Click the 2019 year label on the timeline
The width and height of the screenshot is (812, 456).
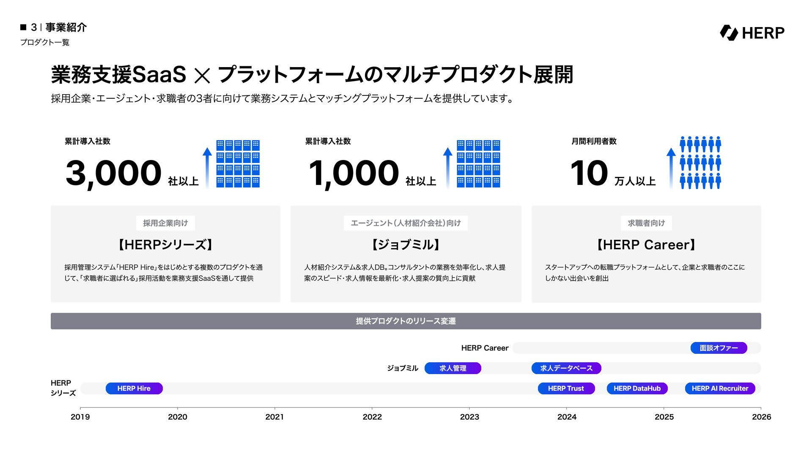pyautogui.click(x=80, y=417)
